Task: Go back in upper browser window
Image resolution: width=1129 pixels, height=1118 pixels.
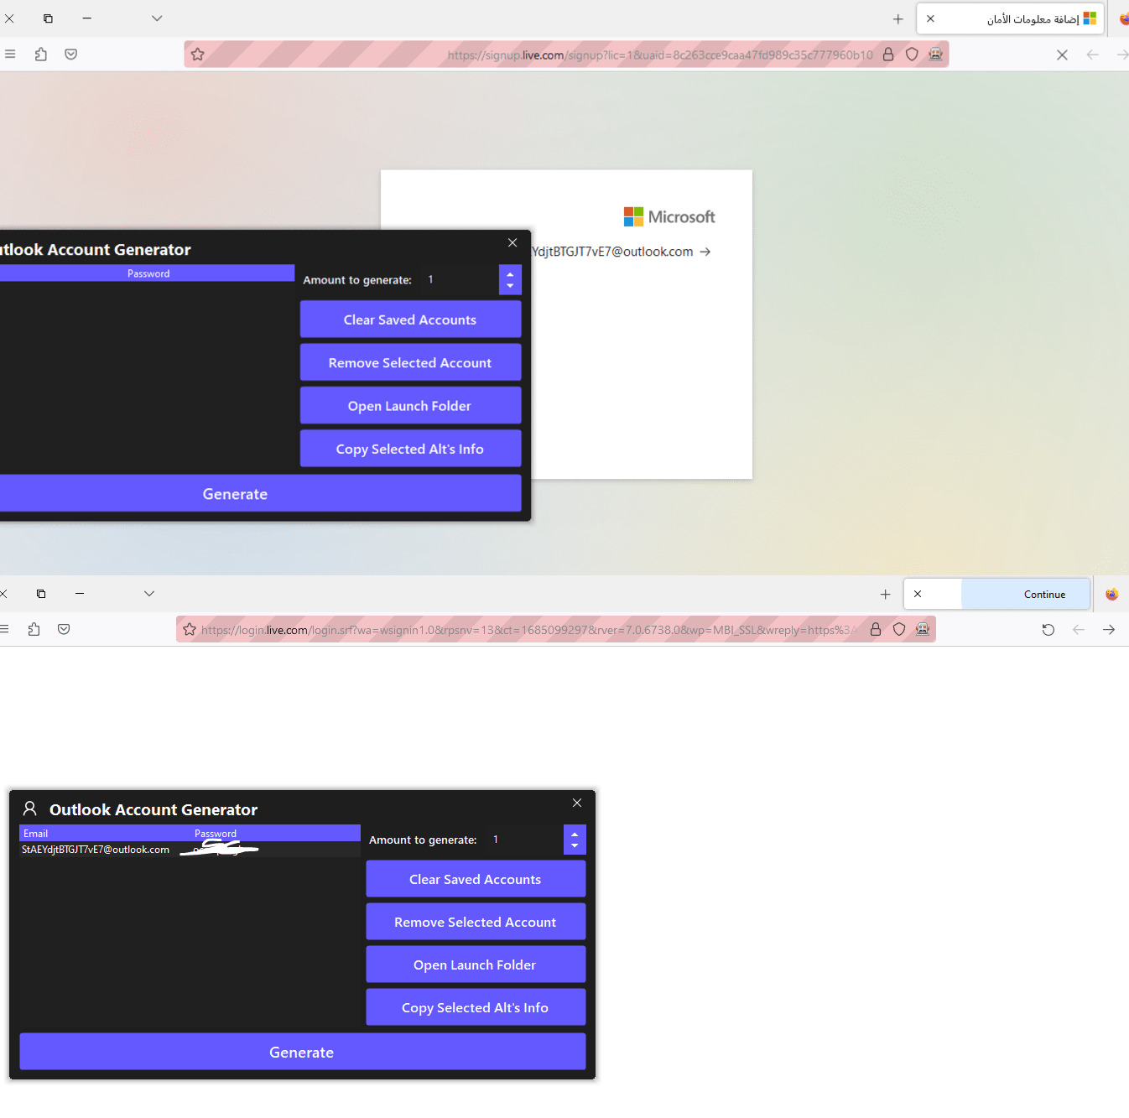Action: pos(1092,55)
